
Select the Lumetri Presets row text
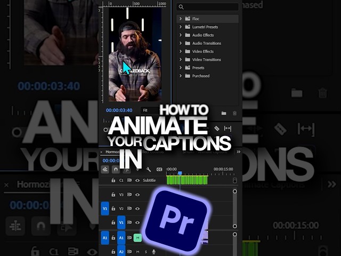[x=205, y=27]
